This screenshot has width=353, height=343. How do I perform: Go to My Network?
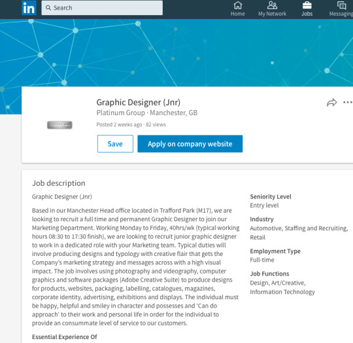272,9
